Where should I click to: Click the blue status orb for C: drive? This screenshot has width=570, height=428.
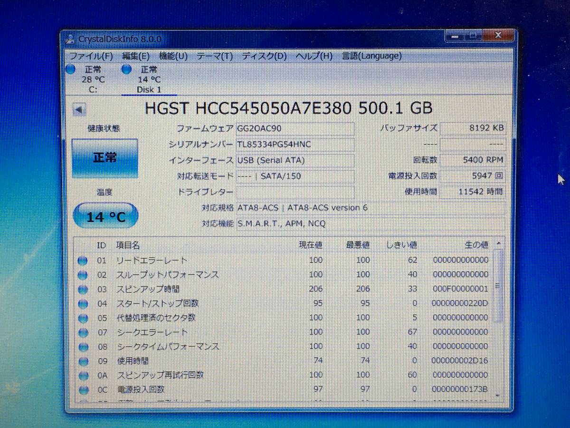[x=70, y=69]
